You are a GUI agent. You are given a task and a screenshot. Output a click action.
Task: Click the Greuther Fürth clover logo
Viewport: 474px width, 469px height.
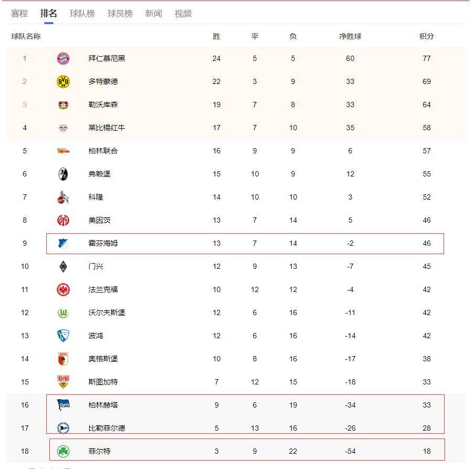click(x=63, y=452)
